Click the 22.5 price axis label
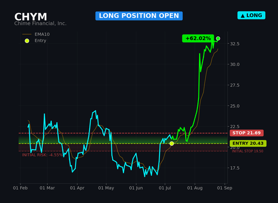The image size is (278, 203). [235, 127]
